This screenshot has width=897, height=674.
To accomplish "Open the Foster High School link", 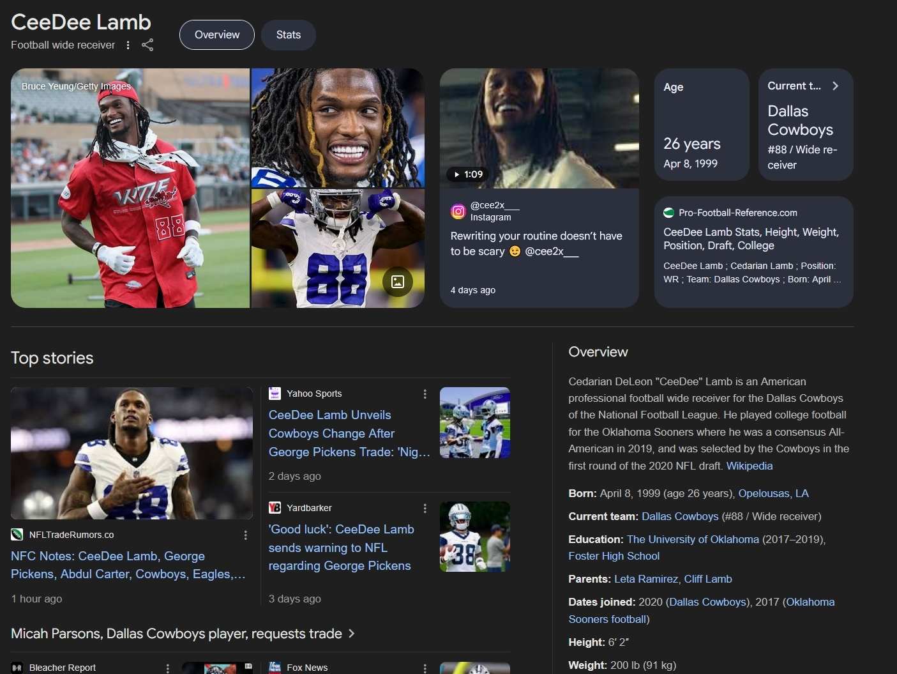I will click(x=614, y=556).
